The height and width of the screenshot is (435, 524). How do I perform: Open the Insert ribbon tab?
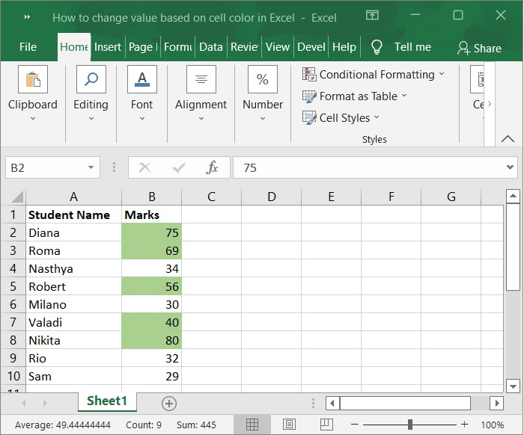pyautogui.click(x=107, y=47)
